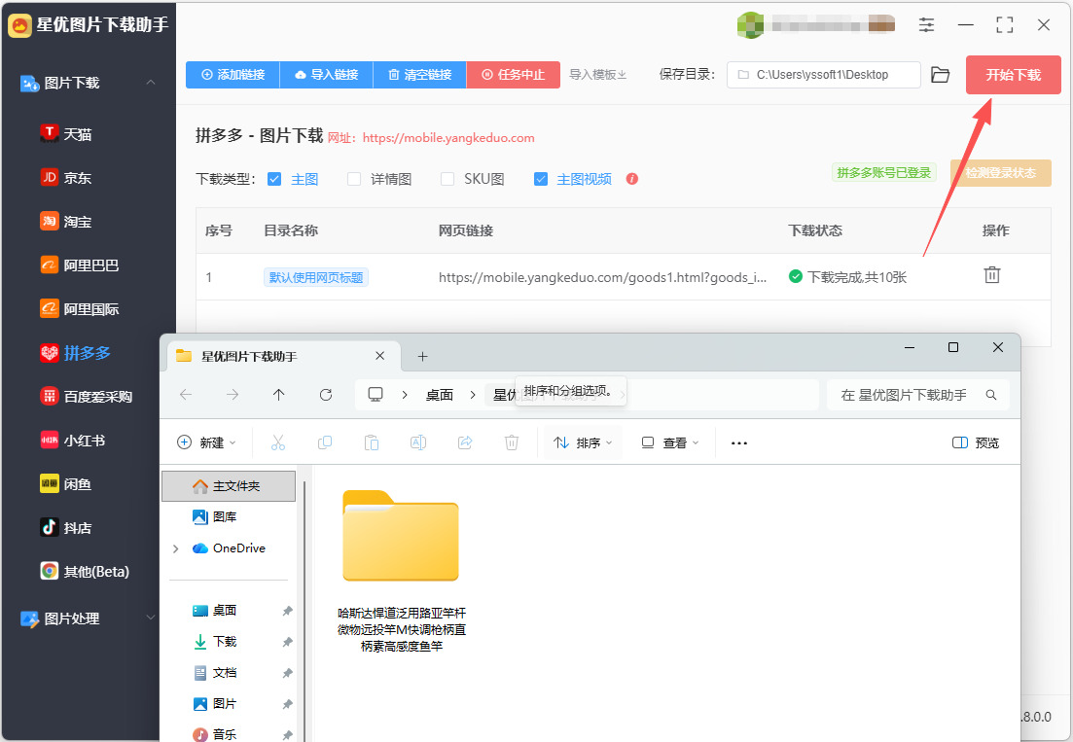1073x742 pixels.
Task: Expand the 图片处理 sidebar section
Action: tap(151, 618)
